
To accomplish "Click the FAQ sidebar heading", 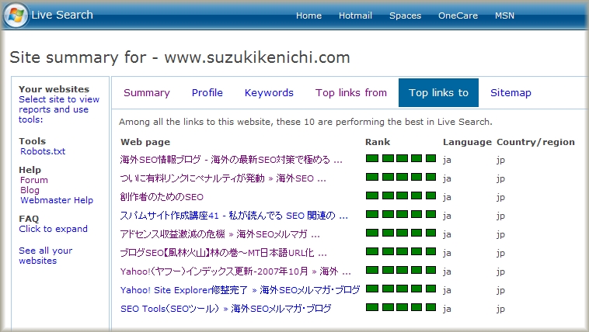I will coord(29,219).
